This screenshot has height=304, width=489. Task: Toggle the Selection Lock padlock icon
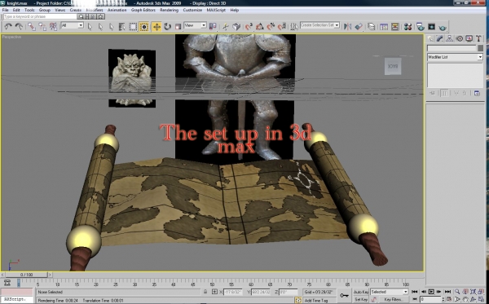point(205,292)
